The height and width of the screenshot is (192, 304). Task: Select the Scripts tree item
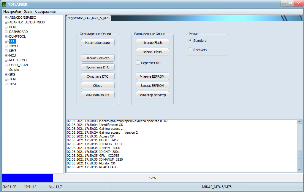[14, 70]
